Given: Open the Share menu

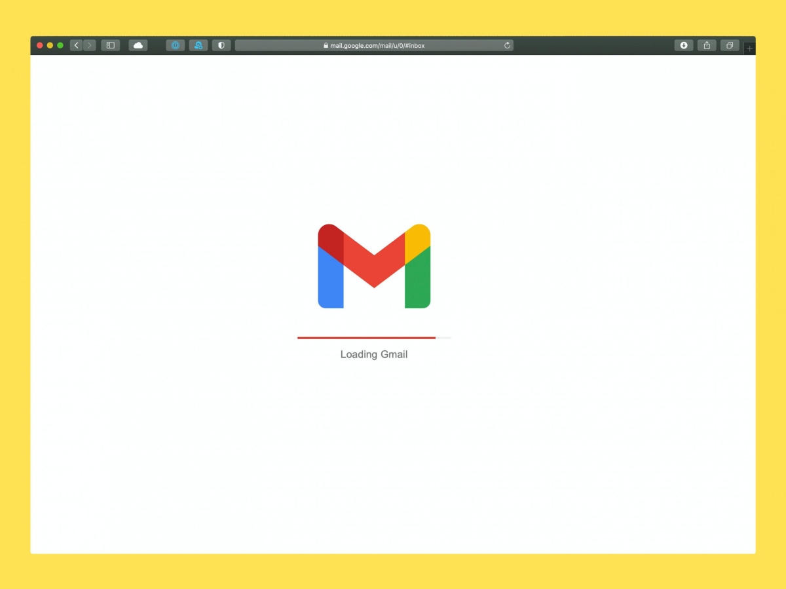Looking at the screenshot, I should (706, 45).
